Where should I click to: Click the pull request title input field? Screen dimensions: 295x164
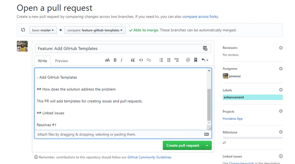pos(118,49)
